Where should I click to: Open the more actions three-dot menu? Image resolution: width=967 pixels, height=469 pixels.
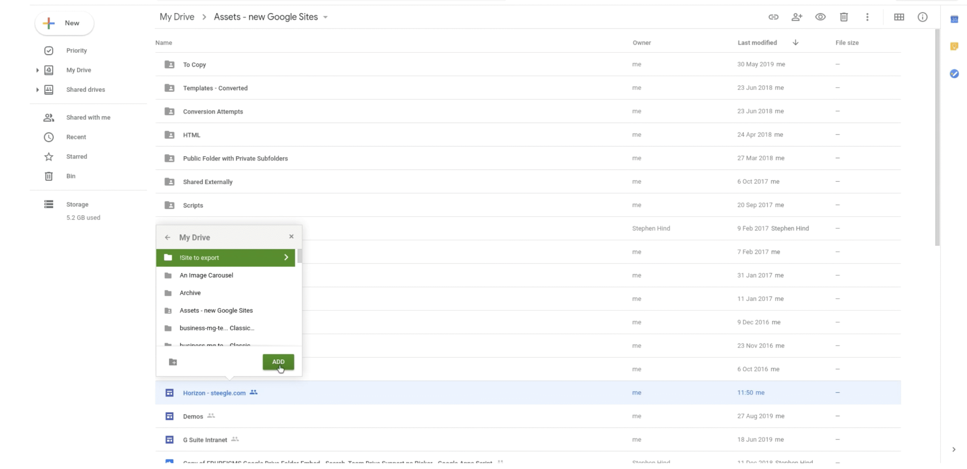[867, 17]
